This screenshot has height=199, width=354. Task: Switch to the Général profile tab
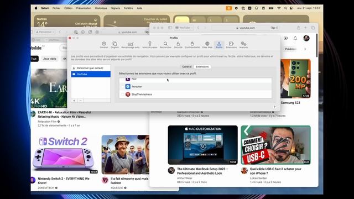(x=187, y=67)
